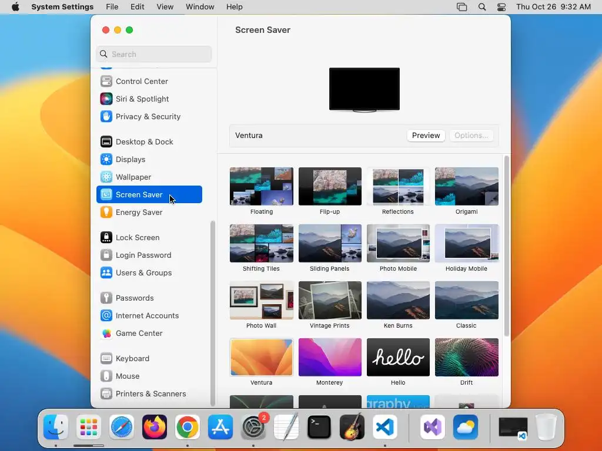Choose the Monterey screen saver
The height and width of the screenshot is (451, 602).
[x=330, y=358]
